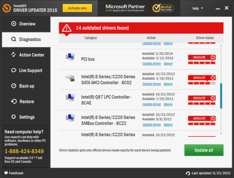The height and width of the screenshot is (178, 234).
Task: Update driver for SATA AHCI Controller
Action: pyautogui.click(x=152, y=84)
